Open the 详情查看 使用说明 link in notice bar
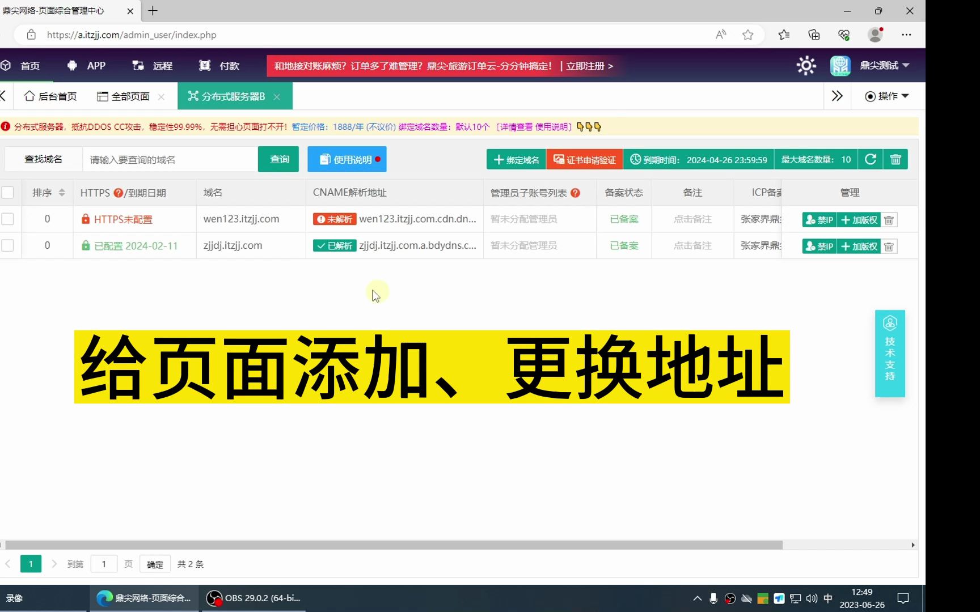Image resolution: width=980 pixels, height=612 pixels. (x=533, y=127)
